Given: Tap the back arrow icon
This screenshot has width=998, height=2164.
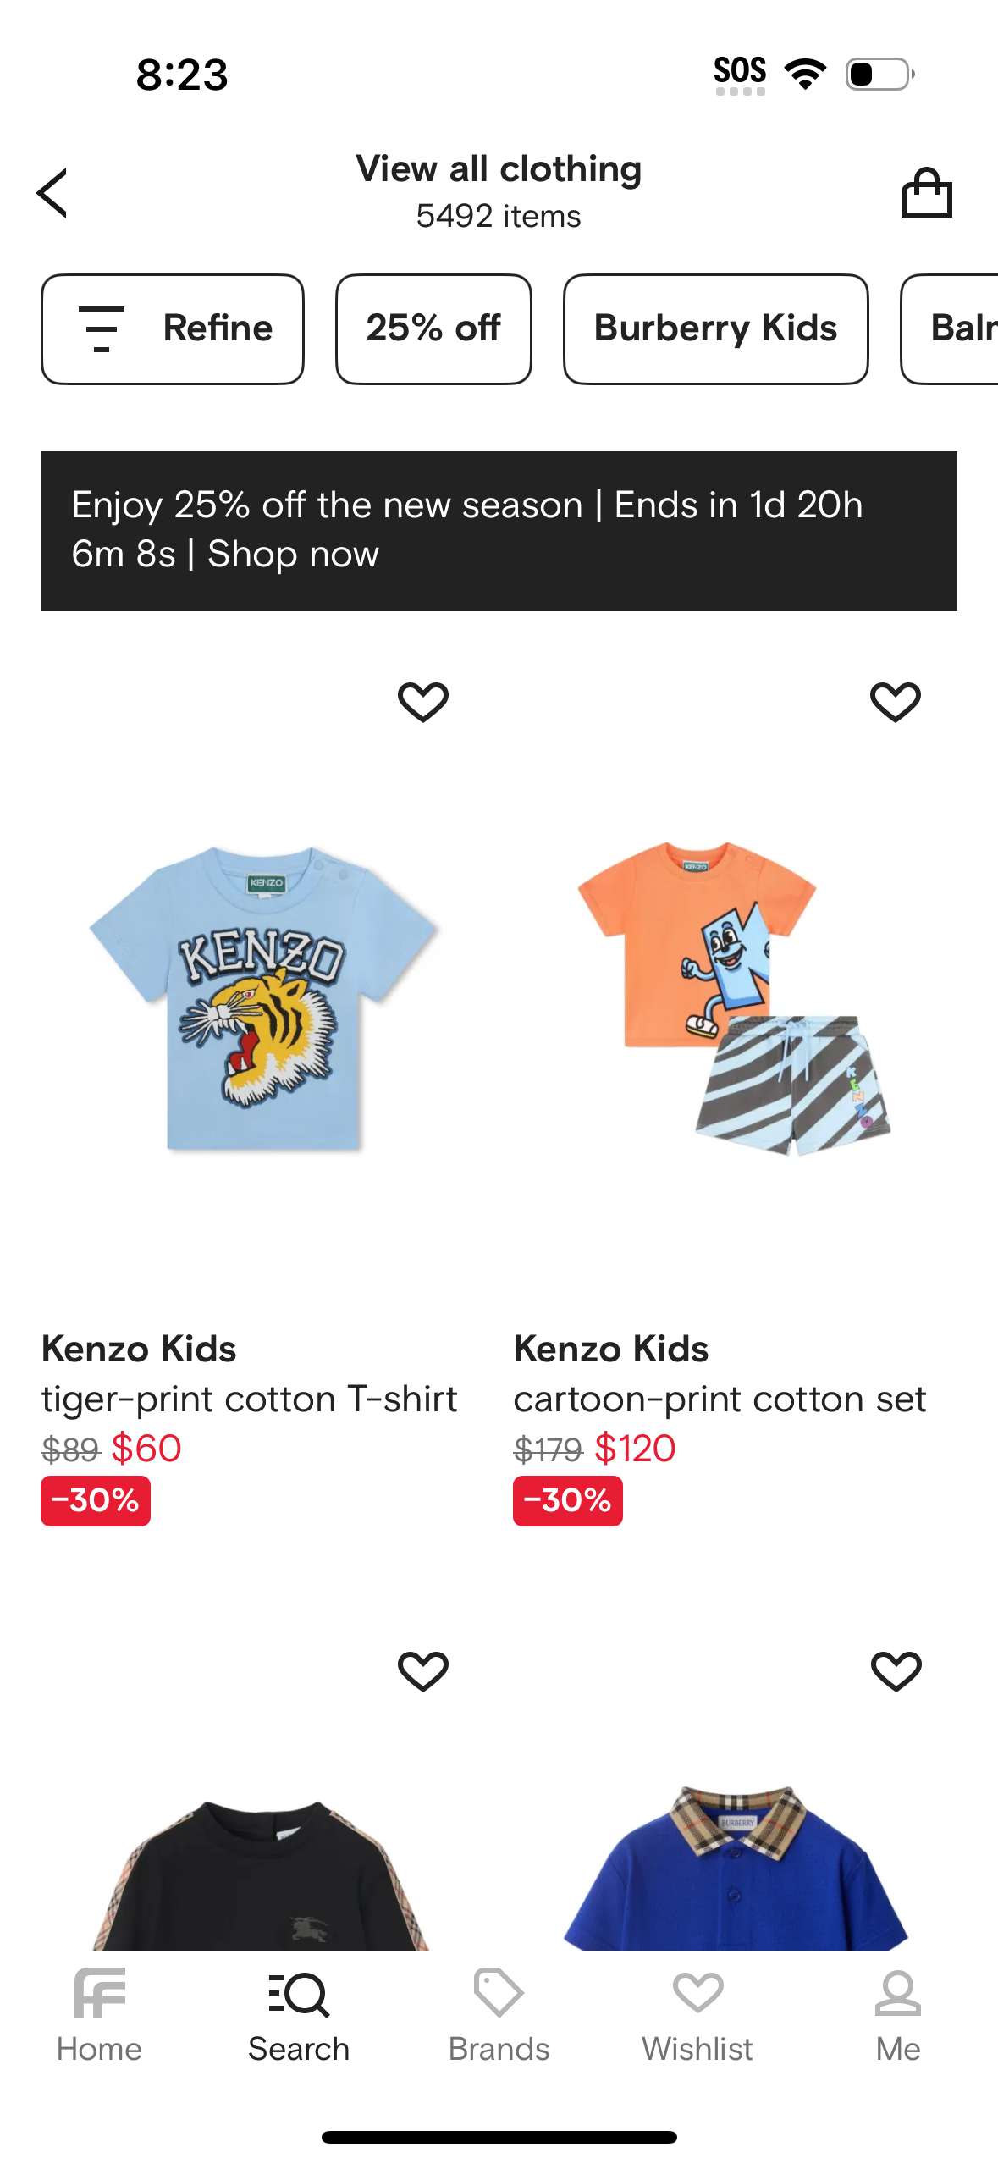Looking at the screenshot, I should tap(52, 193).
